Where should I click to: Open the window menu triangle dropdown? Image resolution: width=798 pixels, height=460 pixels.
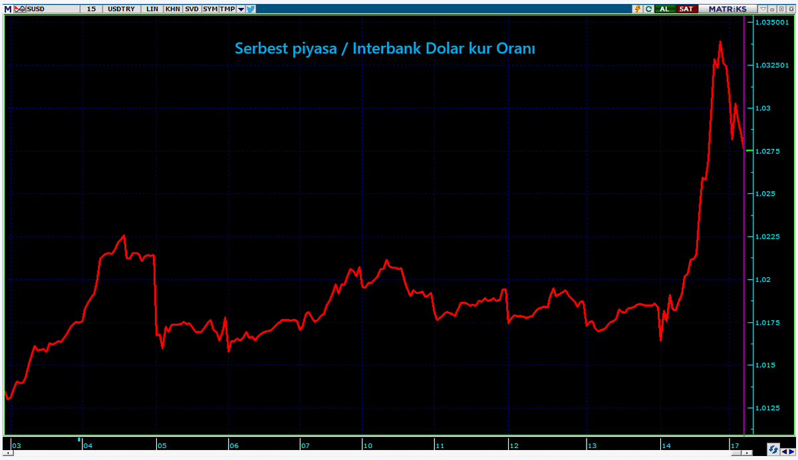tap(763, 9)
